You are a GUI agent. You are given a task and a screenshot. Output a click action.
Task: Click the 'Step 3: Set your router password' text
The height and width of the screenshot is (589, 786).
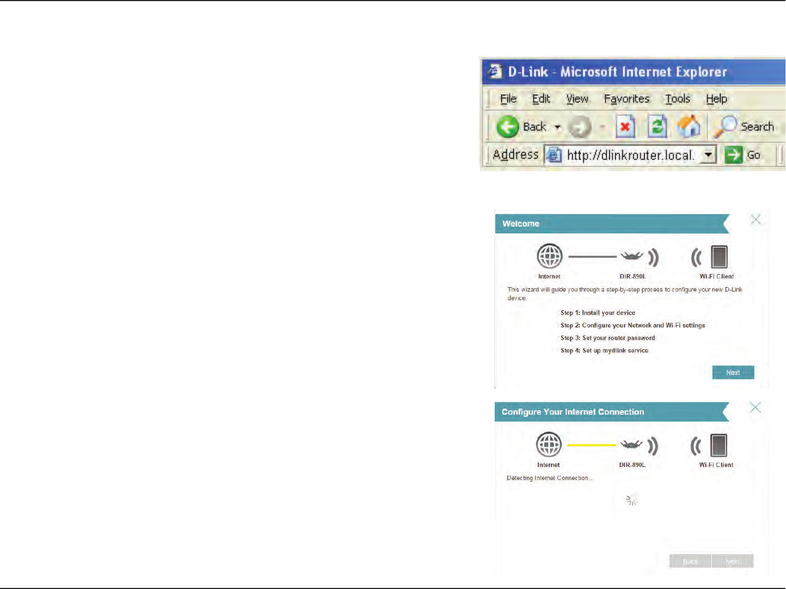(608, 338)
